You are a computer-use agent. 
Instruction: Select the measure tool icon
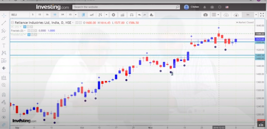tap(4, 78)
